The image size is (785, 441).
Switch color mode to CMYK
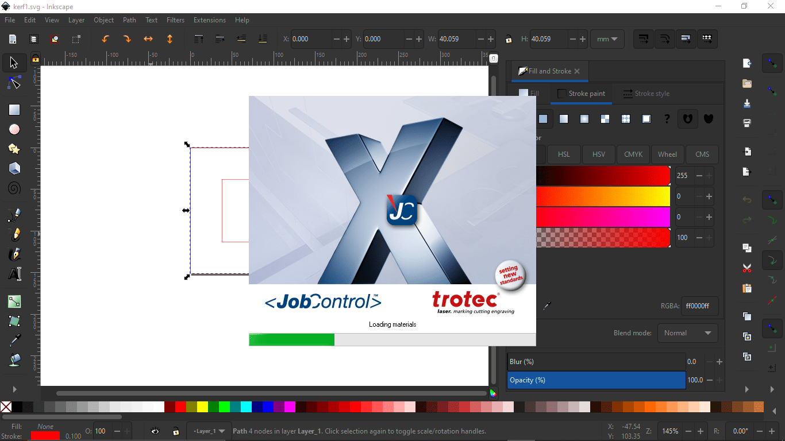[x=633, y=154]
